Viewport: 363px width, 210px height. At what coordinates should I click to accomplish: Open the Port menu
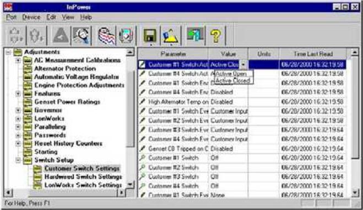(11, 18)
